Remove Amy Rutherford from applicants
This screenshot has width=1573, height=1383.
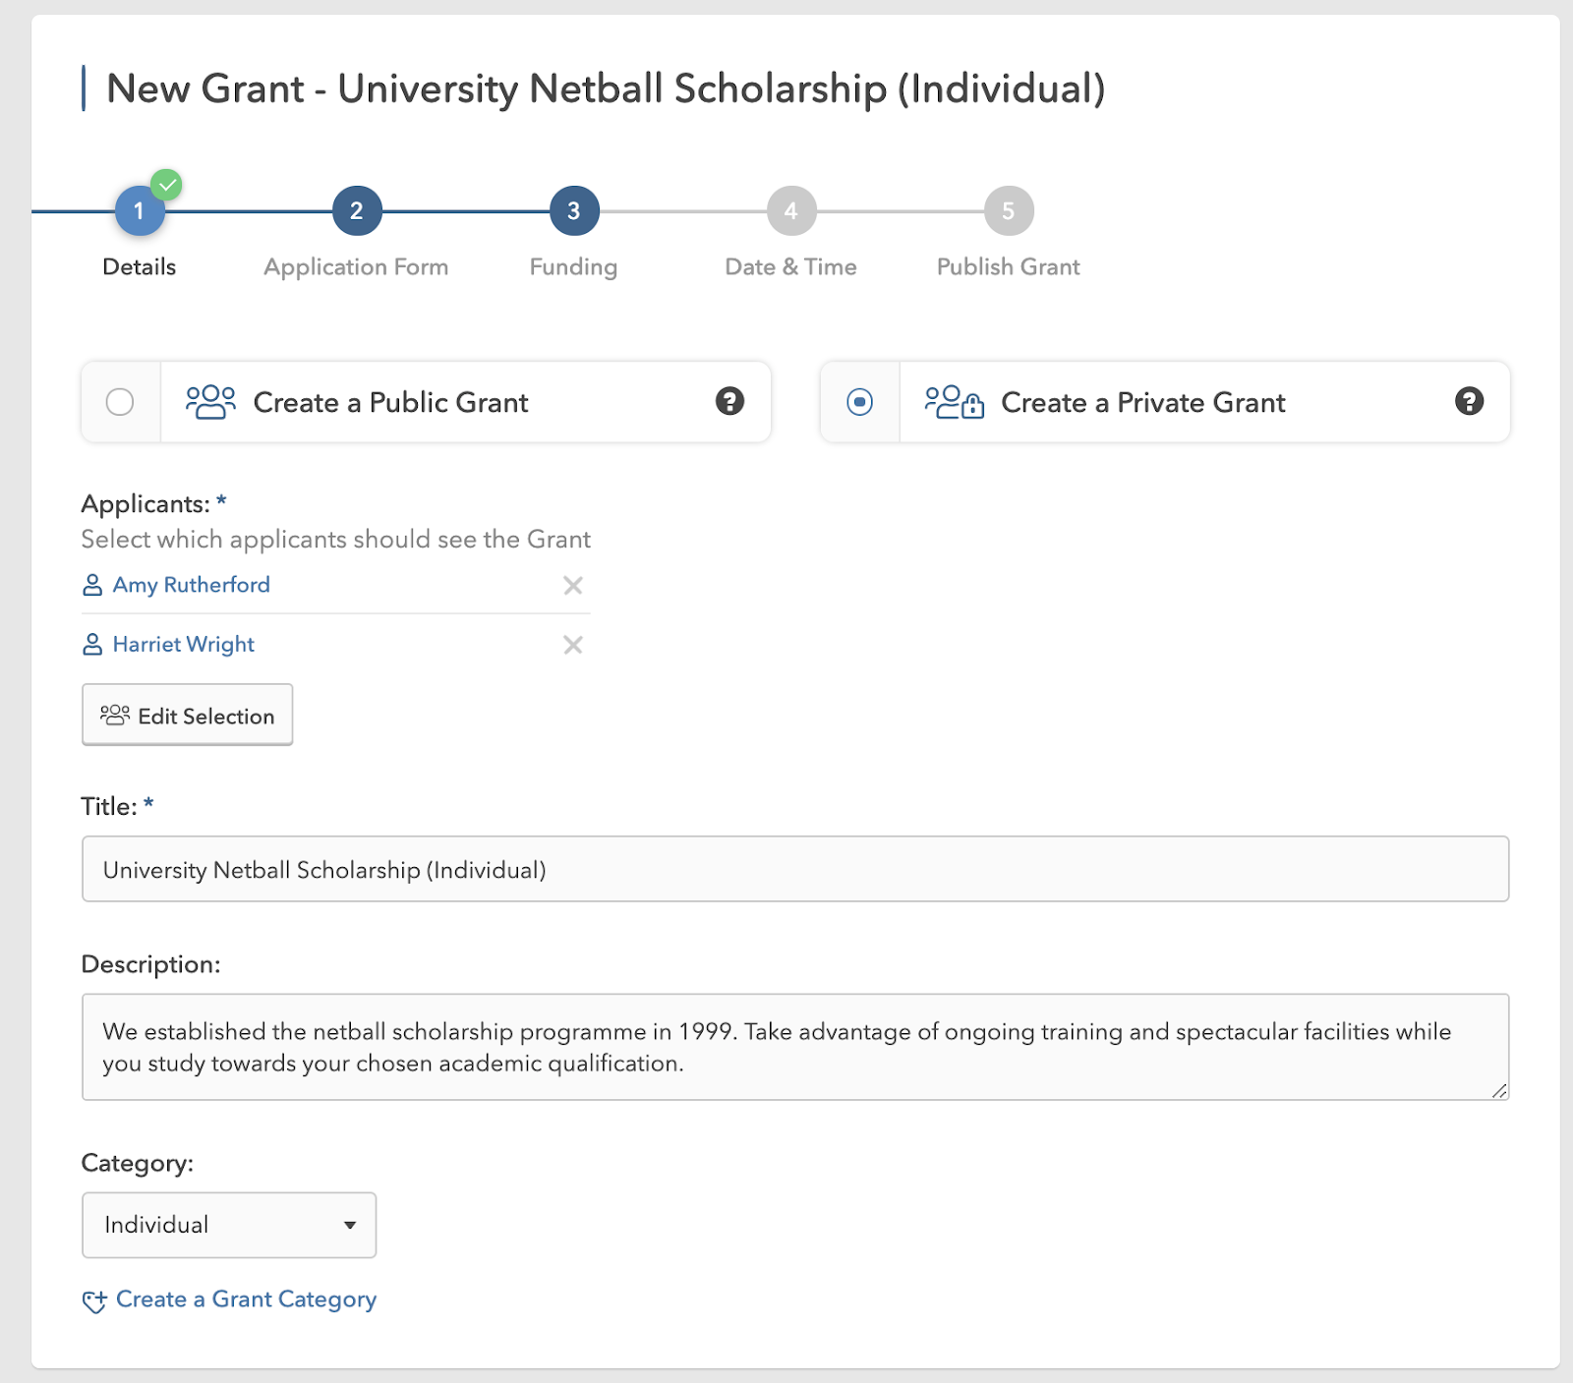(x=572, y=586)
